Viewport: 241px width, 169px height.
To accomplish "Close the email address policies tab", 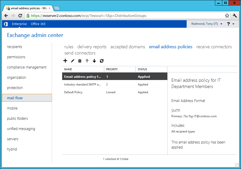I will pos(50,8).
